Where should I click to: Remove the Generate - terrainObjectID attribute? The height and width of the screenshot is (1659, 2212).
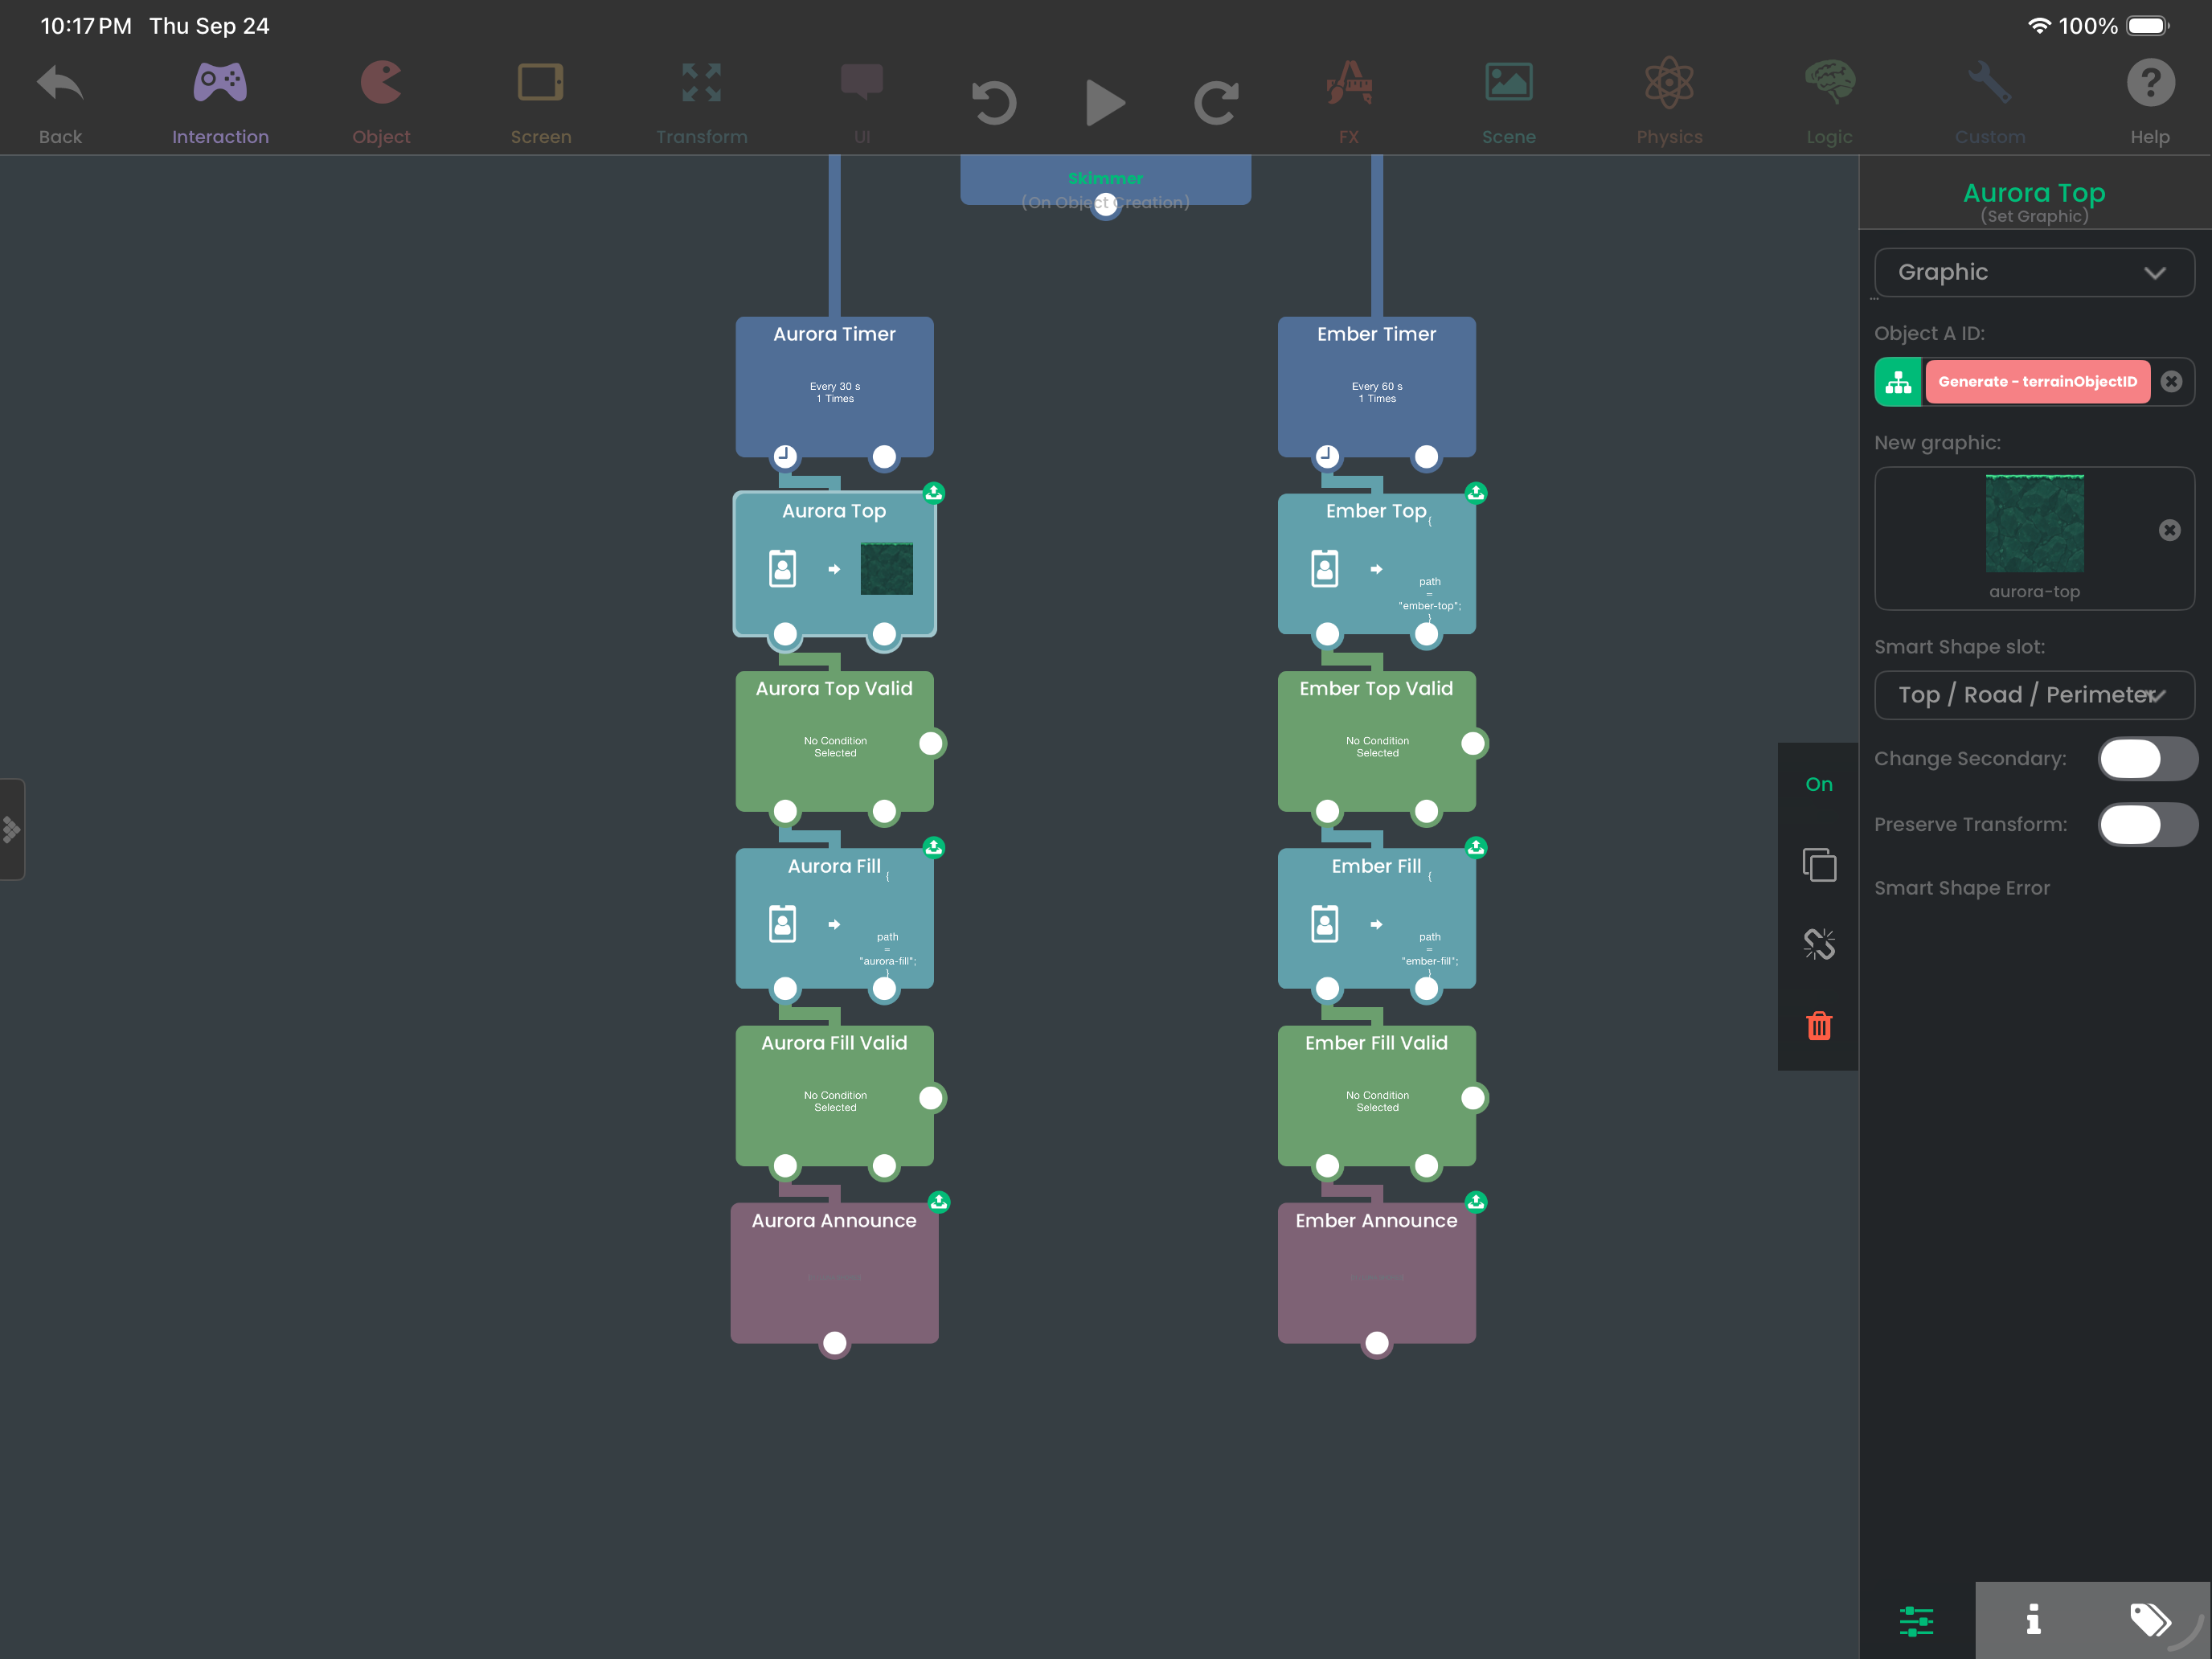(2171, 382)
